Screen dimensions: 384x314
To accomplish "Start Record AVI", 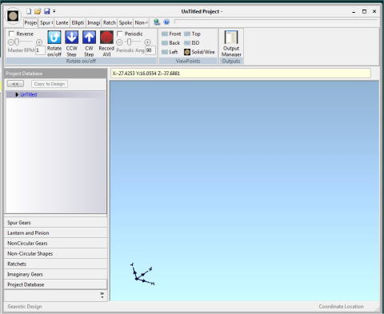I will click(x=106, y=43).
